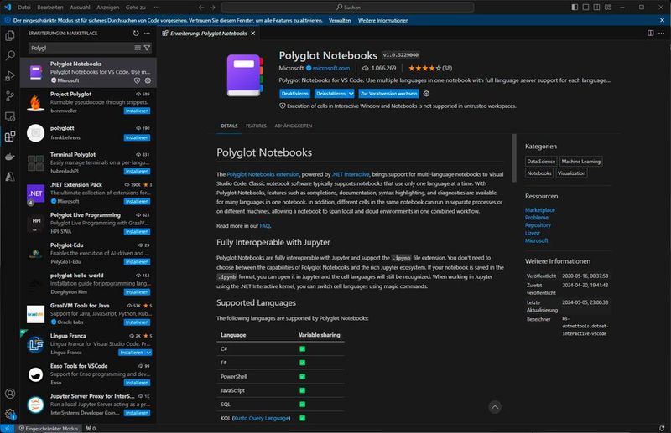The width and height of the screenshot is (671, 433).
Task: Open Repository resource link
Action: pos(538,225)
